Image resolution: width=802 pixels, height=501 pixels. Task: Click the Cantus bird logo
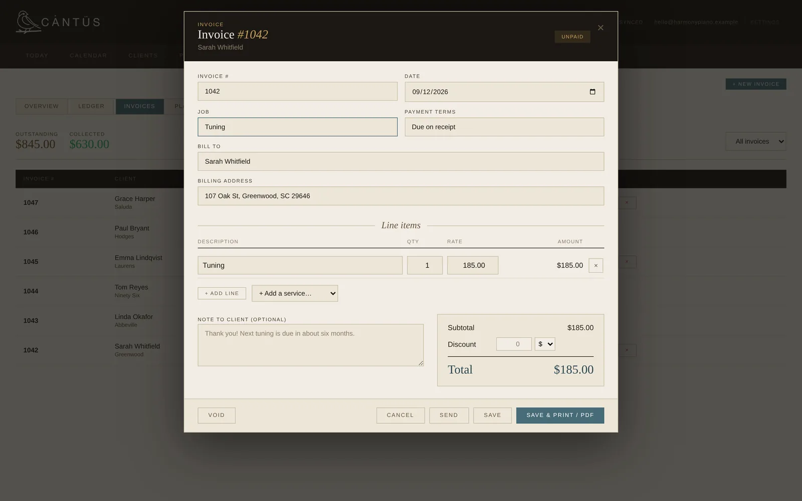[x=28, y=22]
